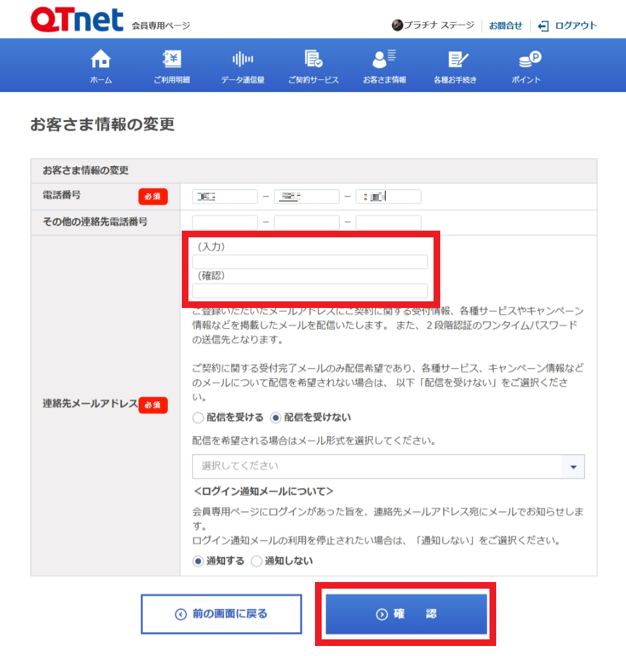Viewport: 626px width, 656px height.
Task: Click the email (確認) confirmation field
Action: tap(310, 291)
